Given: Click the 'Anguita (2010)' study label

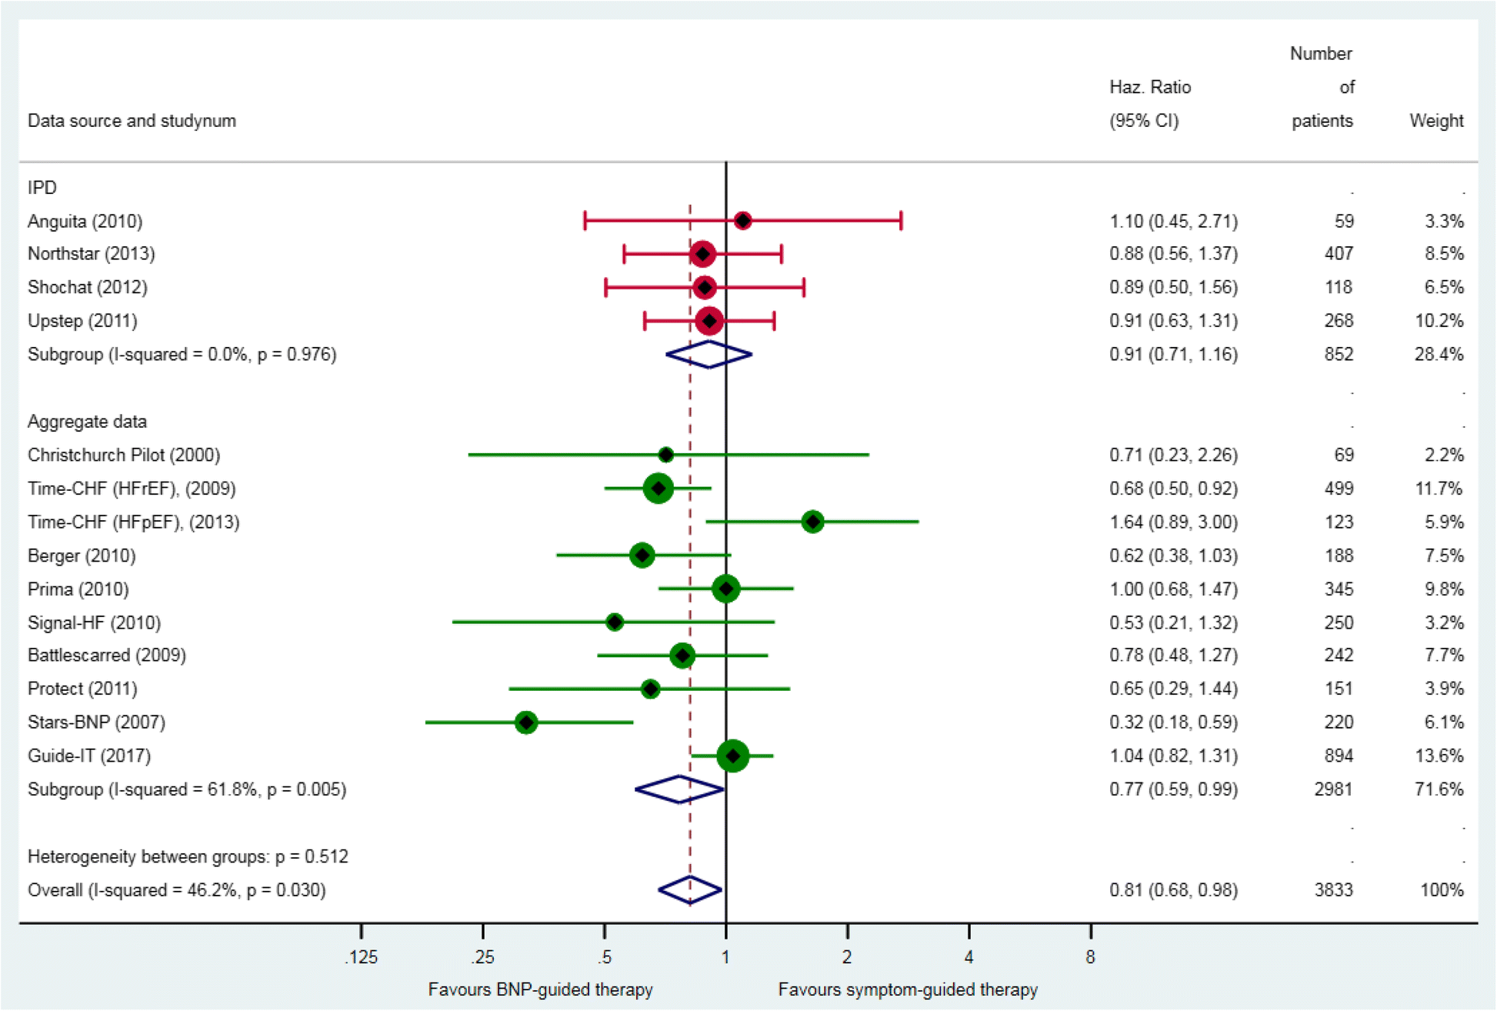Looking at the screenshot, I should tap(85, 222).
